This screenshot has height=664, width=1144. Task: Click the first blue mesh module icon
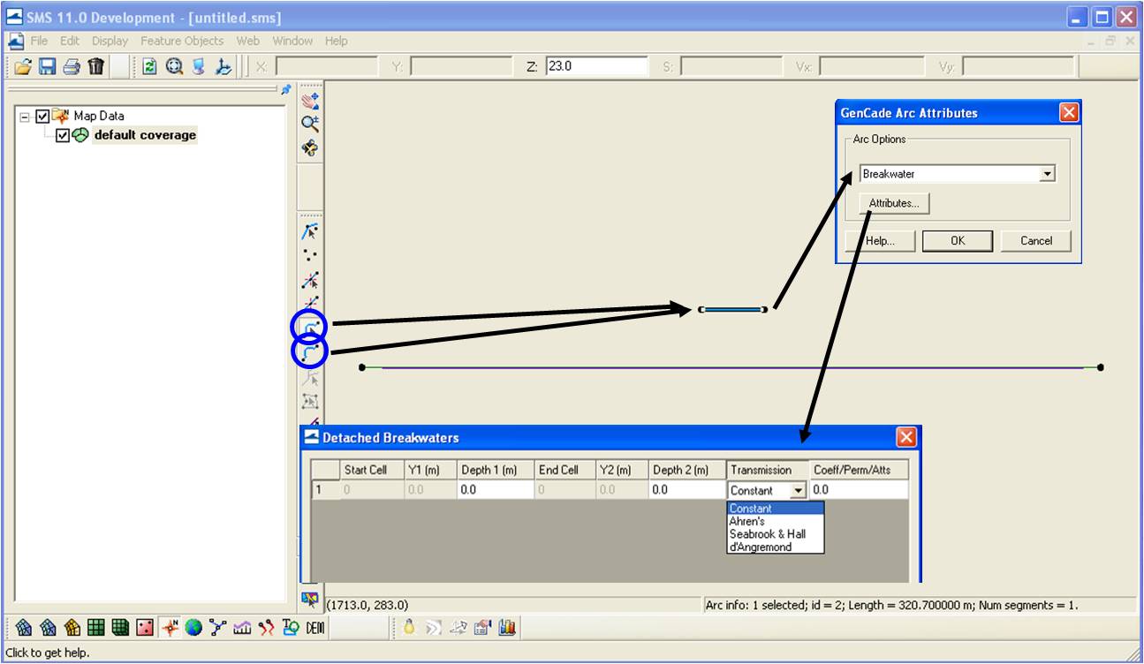[24, 628]
